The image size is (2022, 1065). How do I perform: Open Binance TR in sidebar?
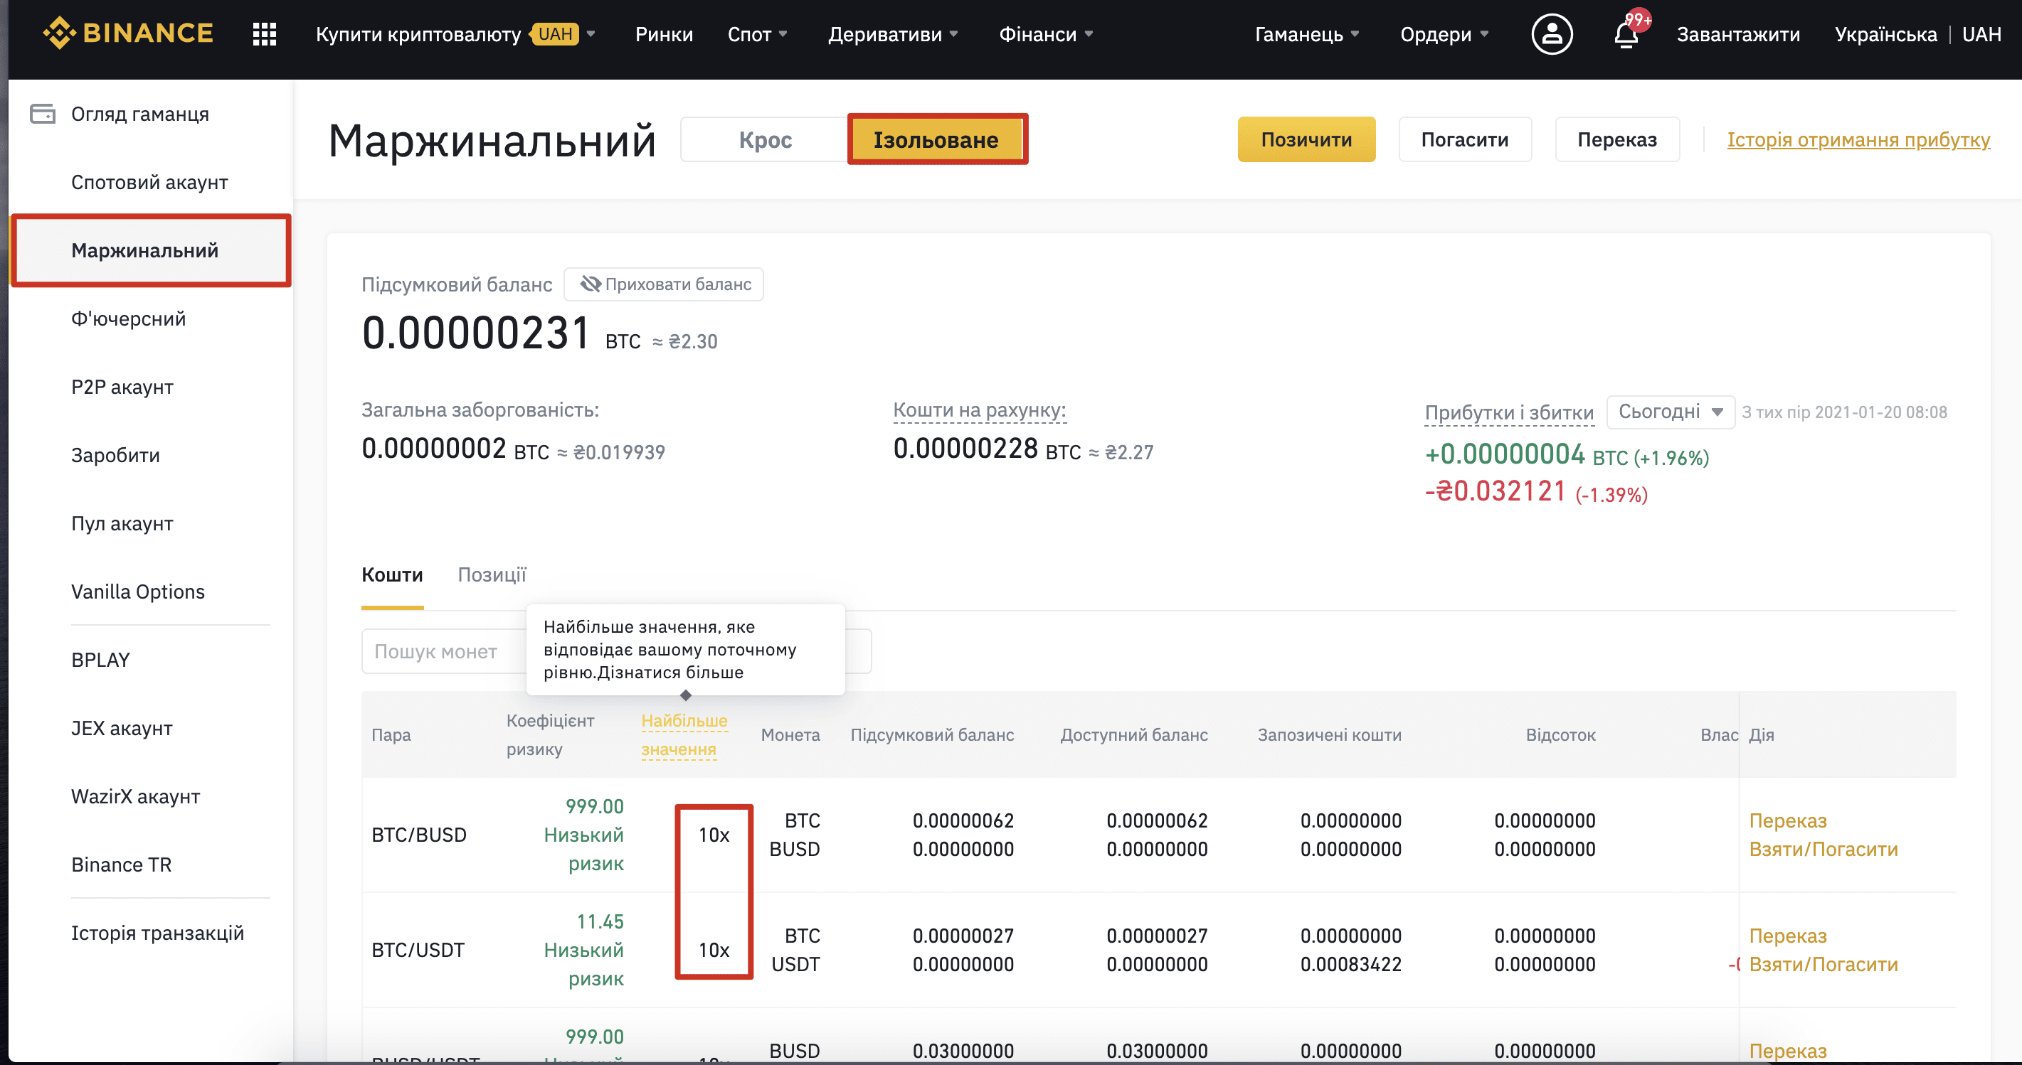[121, 865]
